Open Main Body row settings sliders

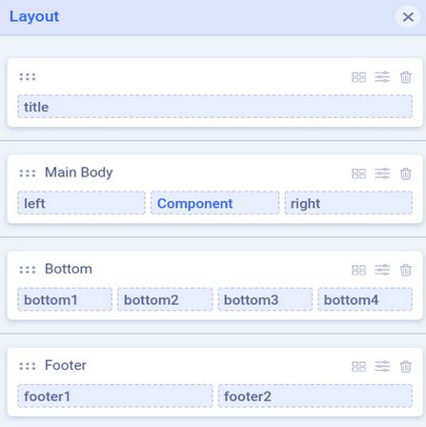coord(382,173)
